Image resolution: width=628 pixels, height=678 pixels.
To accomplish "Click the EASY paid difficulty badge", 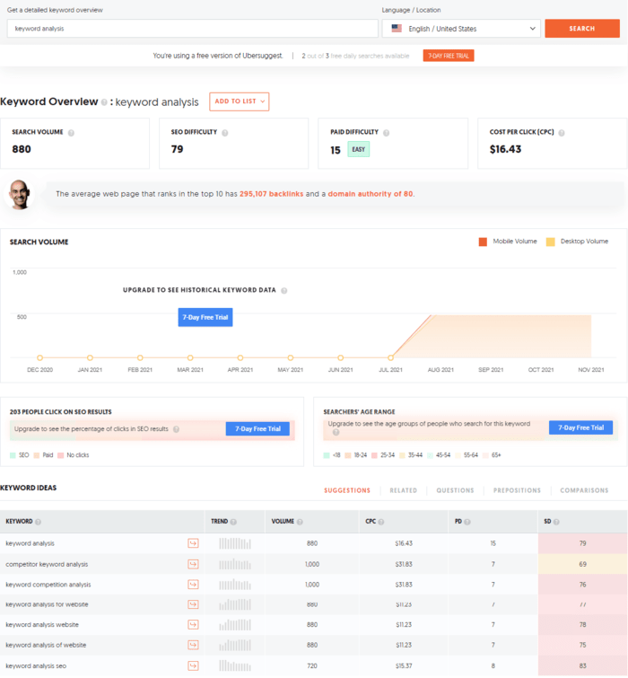I will click(359, 150).
